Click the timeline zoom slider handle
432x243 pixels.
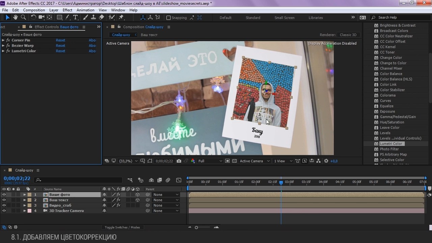click(x=196, y=227)
